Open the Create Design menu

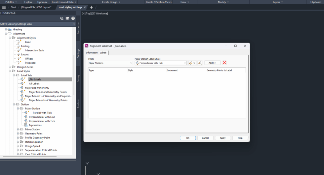coord(111,2)
